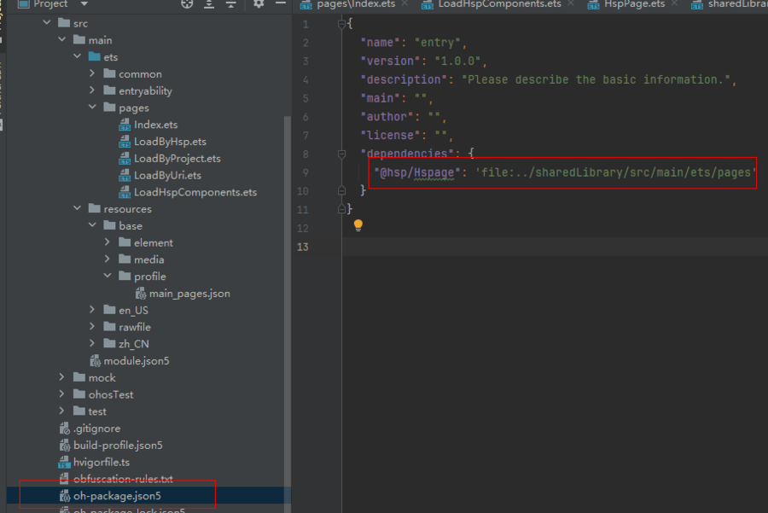
Task: Expand the common folder
Action: click(x=93, y=74)
